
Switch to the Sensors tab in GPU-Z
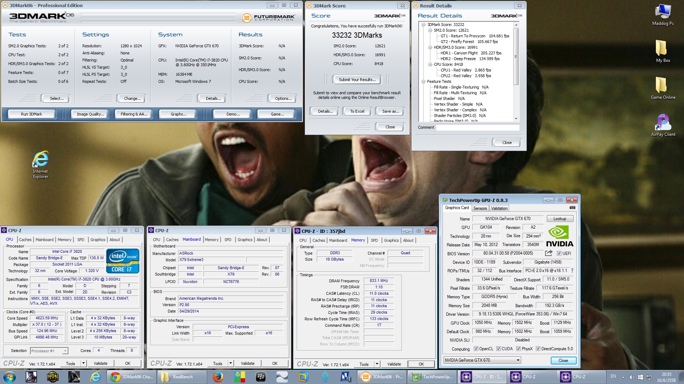[480, 208]
